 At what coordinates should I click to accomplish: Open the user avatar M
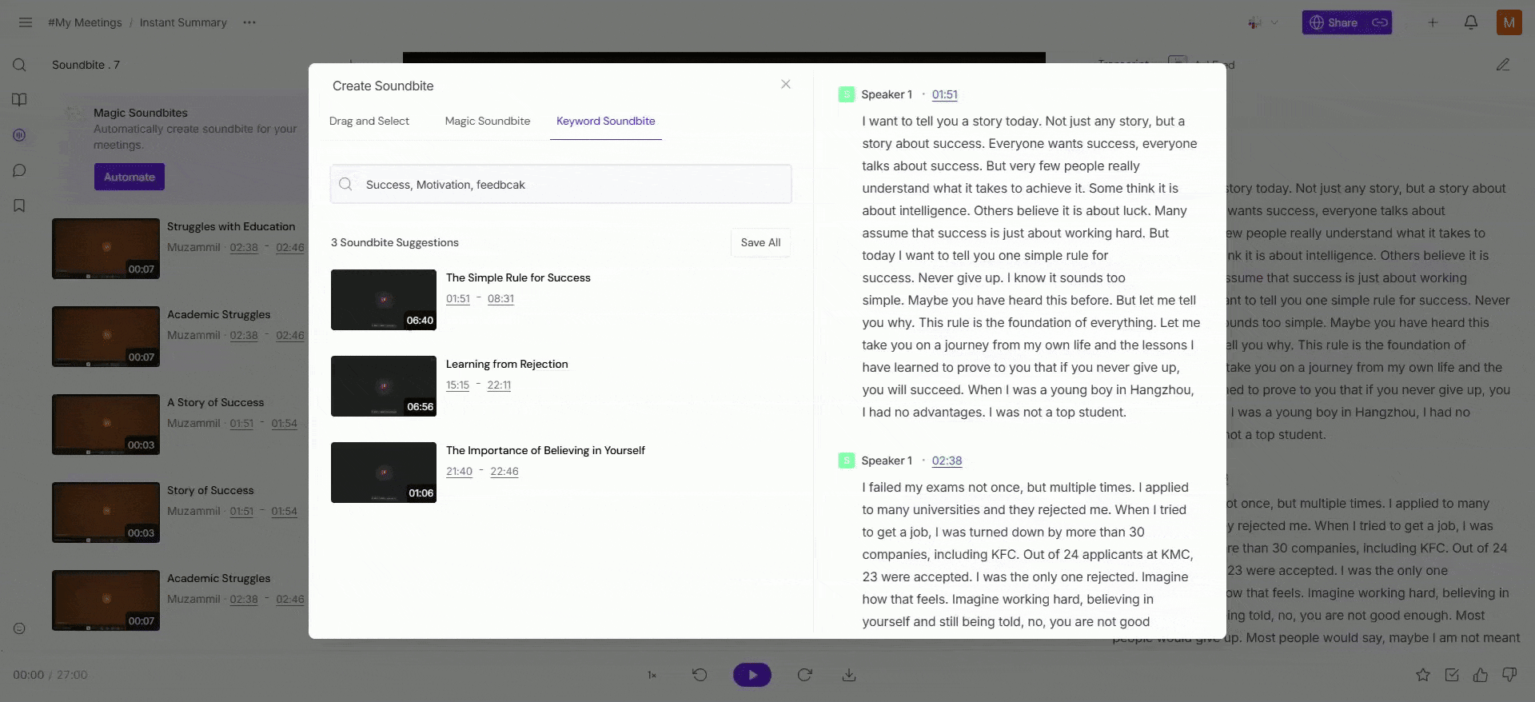(1509, 22)
